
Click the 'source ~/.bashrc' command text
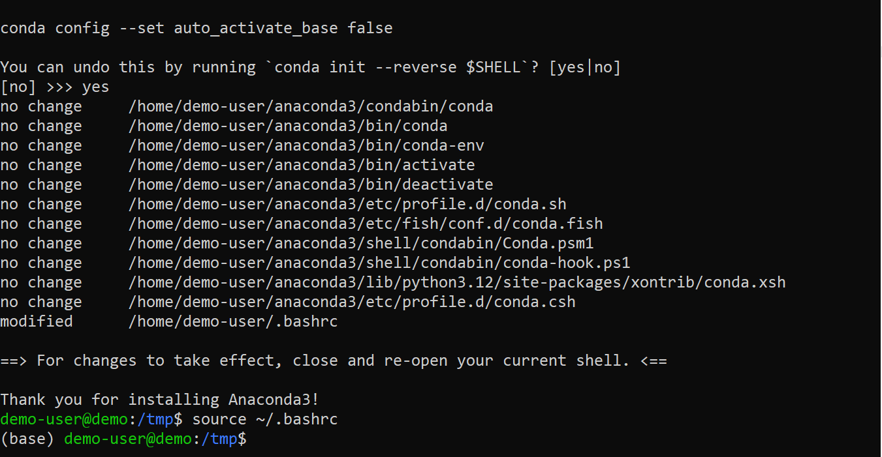click(265, 419)
